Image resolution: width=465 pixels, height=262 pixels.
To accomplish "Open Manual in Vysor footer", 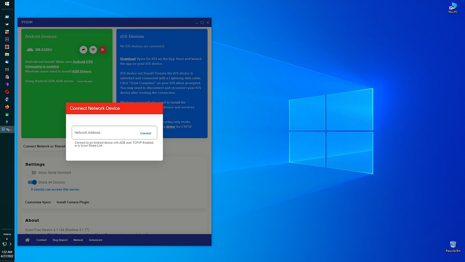I will [x=78, y=240].
